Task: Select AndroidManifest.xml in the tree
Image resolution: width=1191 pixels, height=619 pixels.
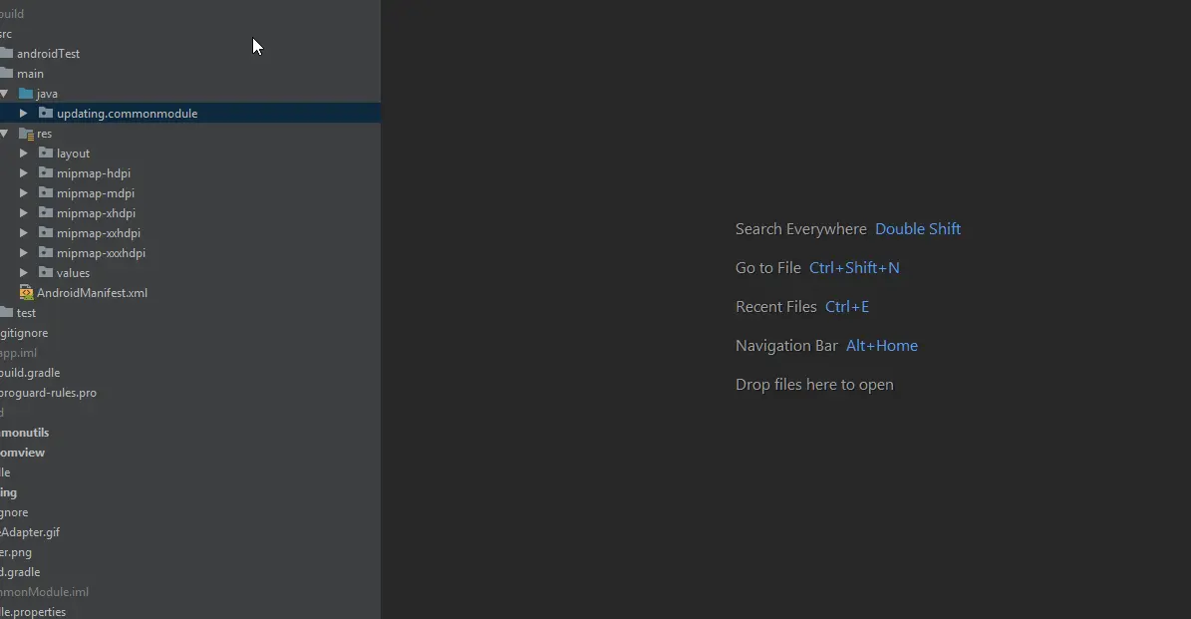Action: pos(92,292)
